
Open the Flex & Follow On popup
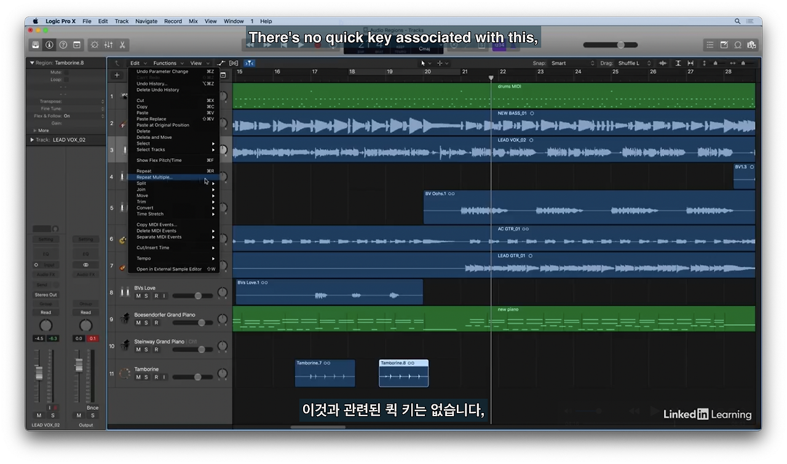84,116
